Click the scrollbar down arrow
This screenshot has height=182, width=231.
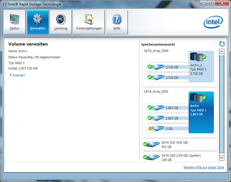222,158
